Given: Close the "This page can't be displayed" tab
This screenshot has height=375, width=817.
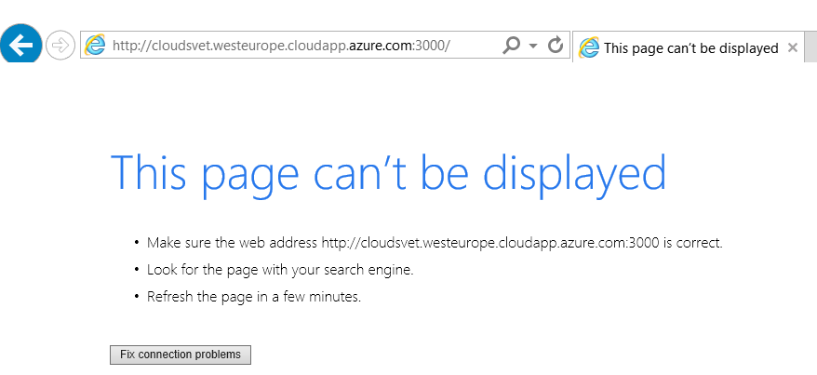Looking at the screenshot, I should [x=793, y=47].
